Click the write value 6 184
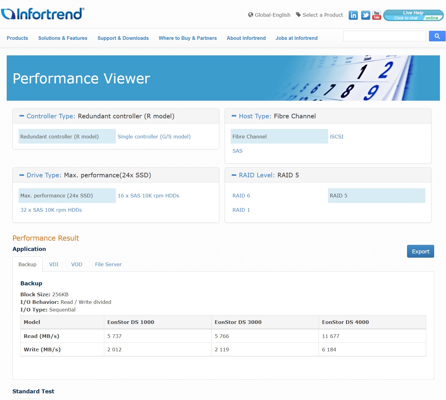Viewport: 446px width, 400px height. pyautogui.click(x=329, y=350)
